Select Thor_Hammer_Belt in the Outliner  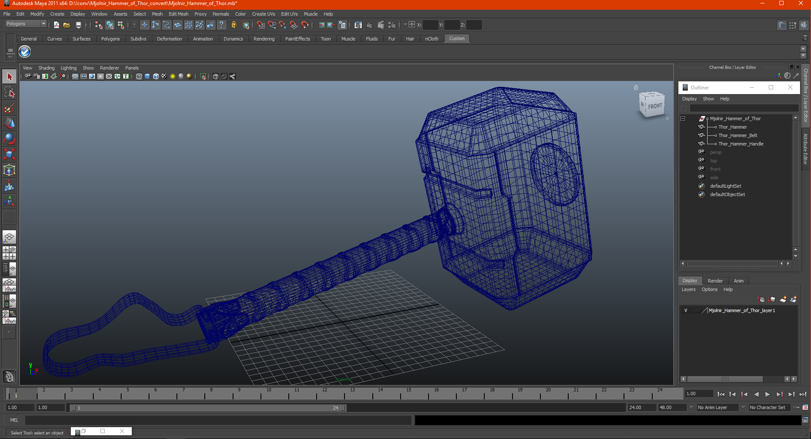(x=738, y=135)
